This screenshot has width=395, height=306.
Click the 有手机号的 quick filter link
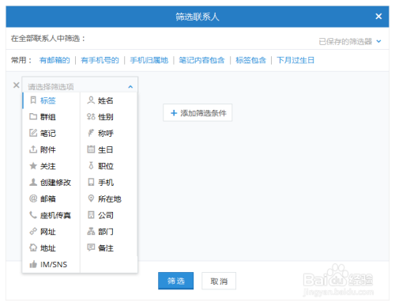pyautogui.click(x=100, y=60)
